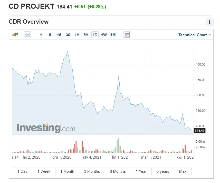
Task: Click the CD PROJEKT title text
Action: (x=31, y=6)
